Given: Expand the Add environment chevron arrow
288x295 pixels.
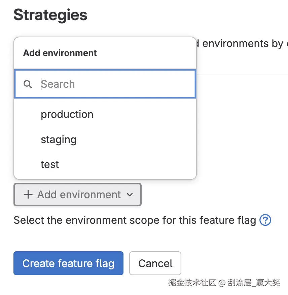Looking at the screenshot, I should [130, 195].
